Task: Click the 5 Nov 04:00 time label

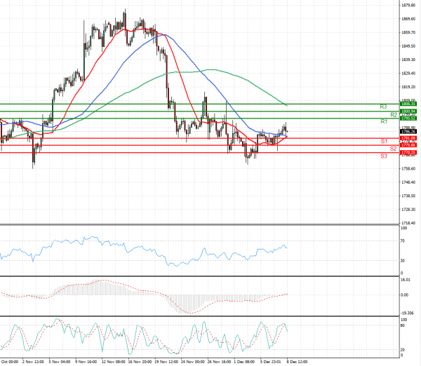Action: [x=60, y=362]
